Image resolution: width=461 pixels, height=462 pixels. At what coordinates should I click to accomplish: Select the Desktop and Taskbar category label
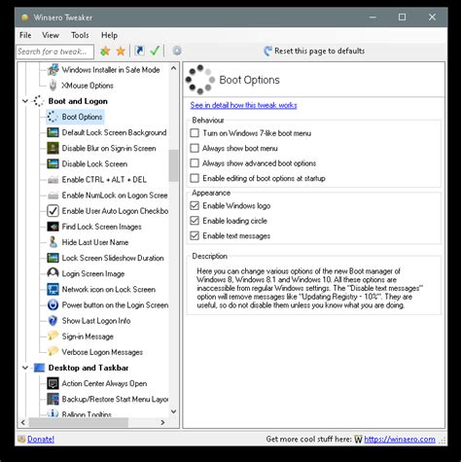click(89, 368)
